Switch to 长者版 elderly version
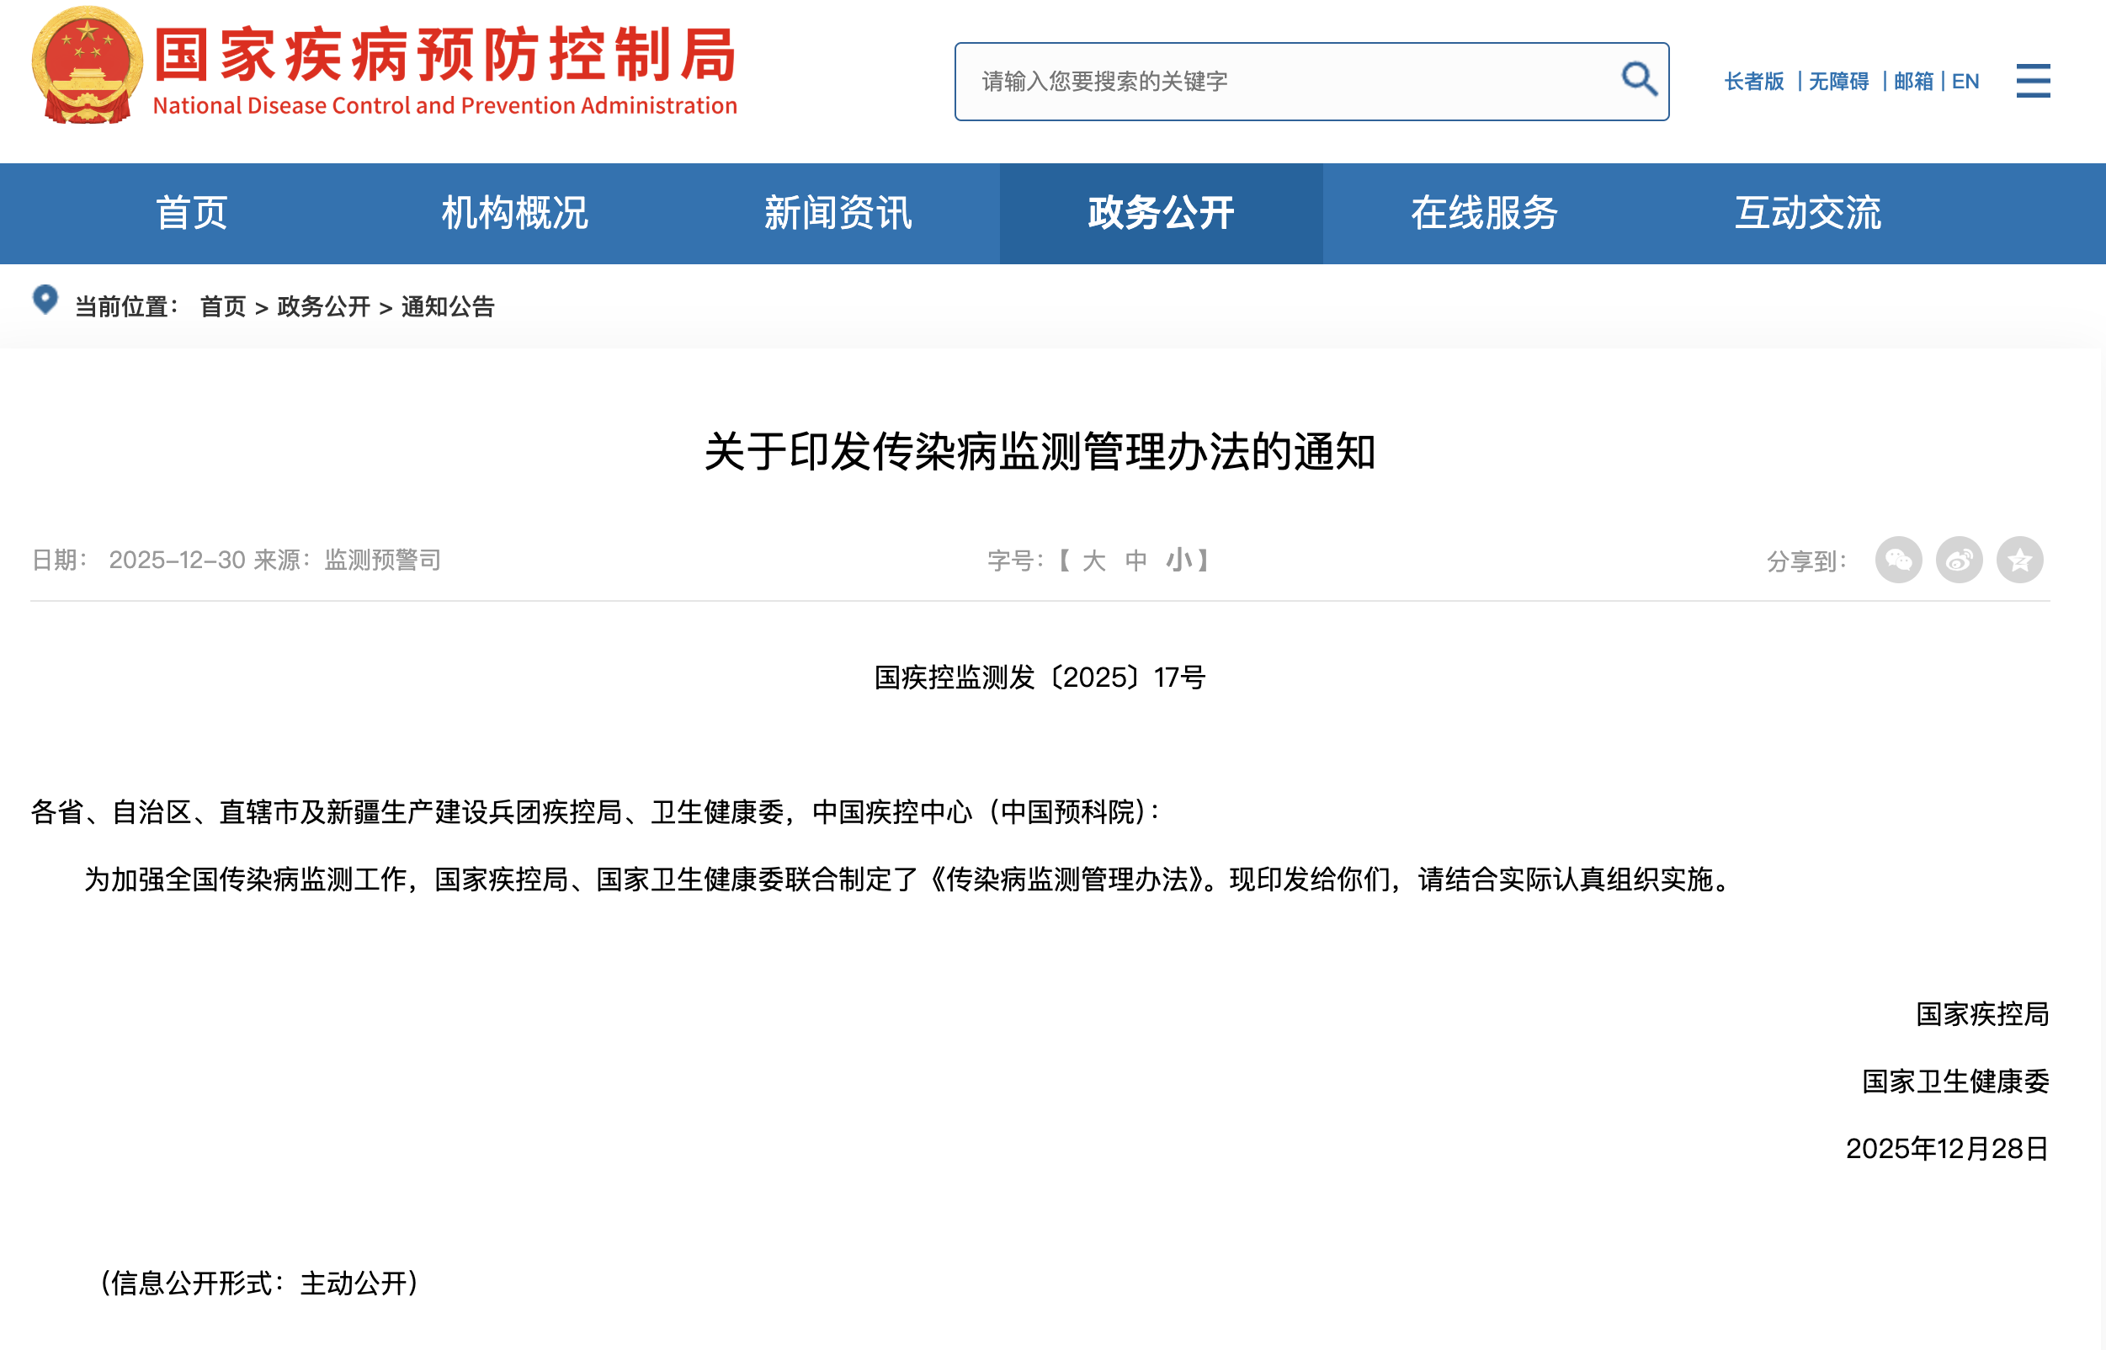The height and width of the screenshot is (1350, 2106). click(x=1753, y=82)
